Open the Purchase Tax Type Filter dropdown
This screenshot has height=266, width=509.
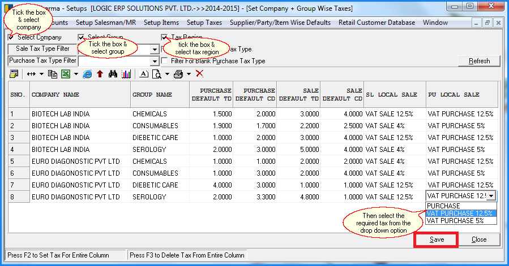(x=155, y=61)
